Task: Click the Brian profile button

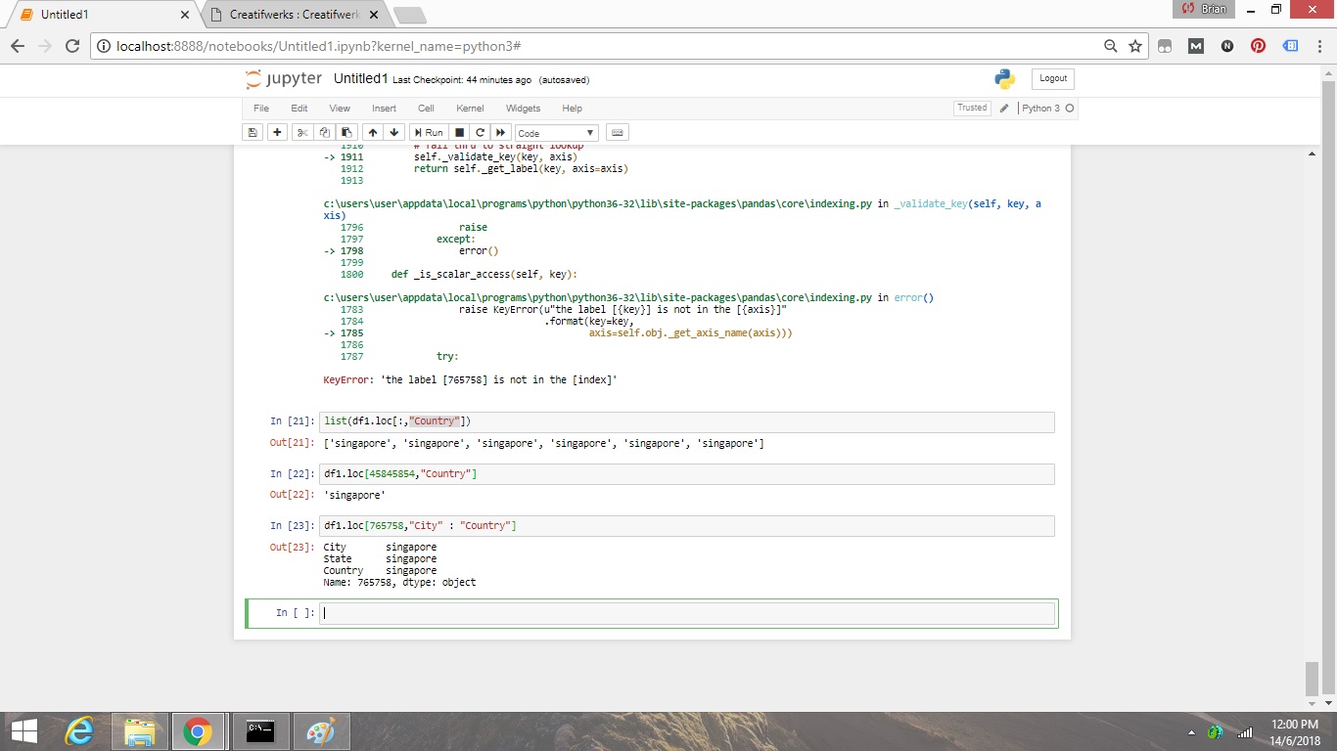Action: click(x=1204, y=9)
